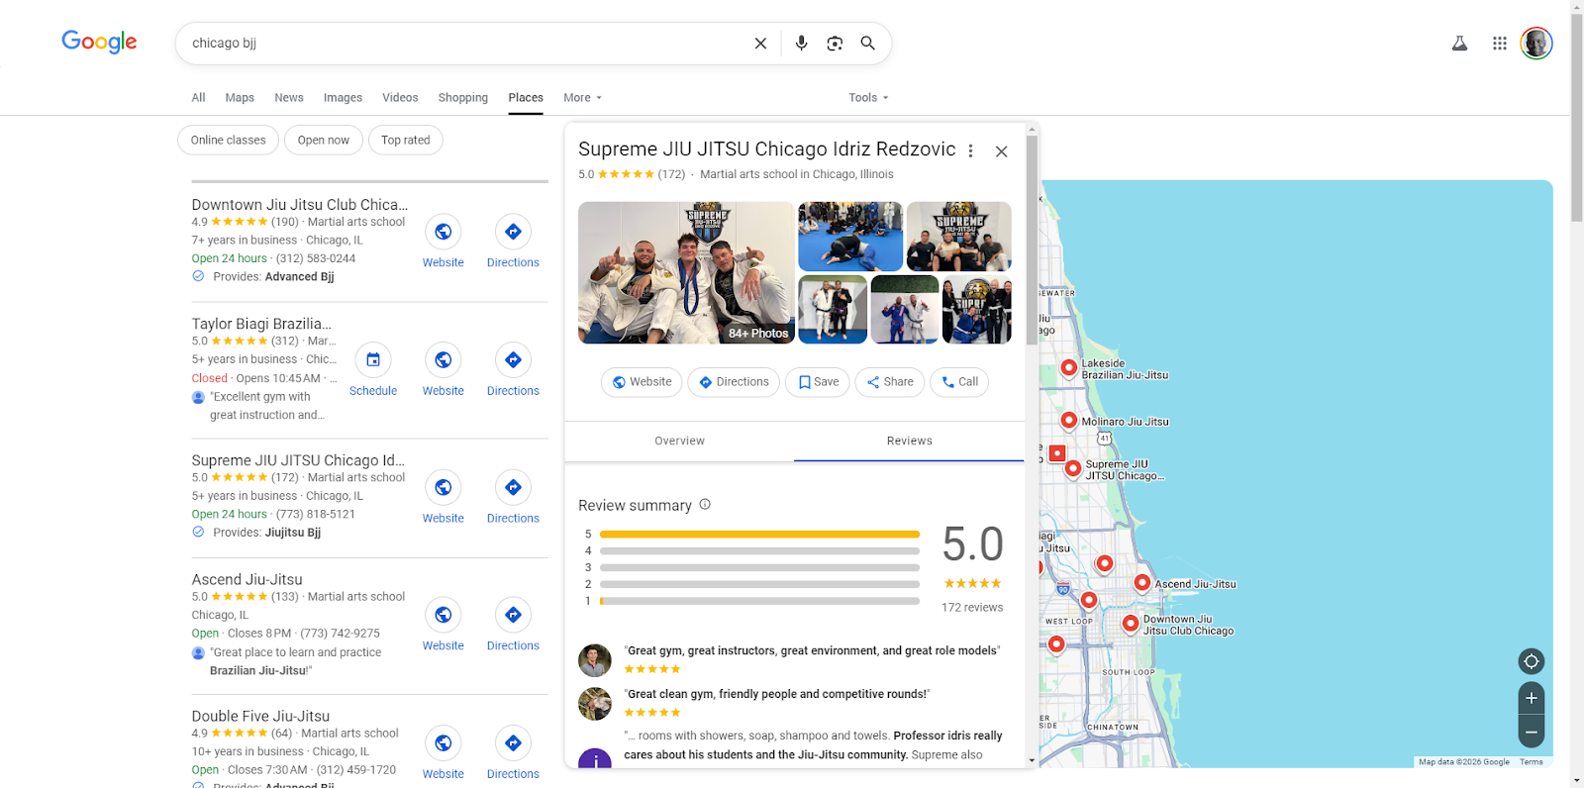Open the blue mat training photo thumbnail

click(x=850, y=237)
